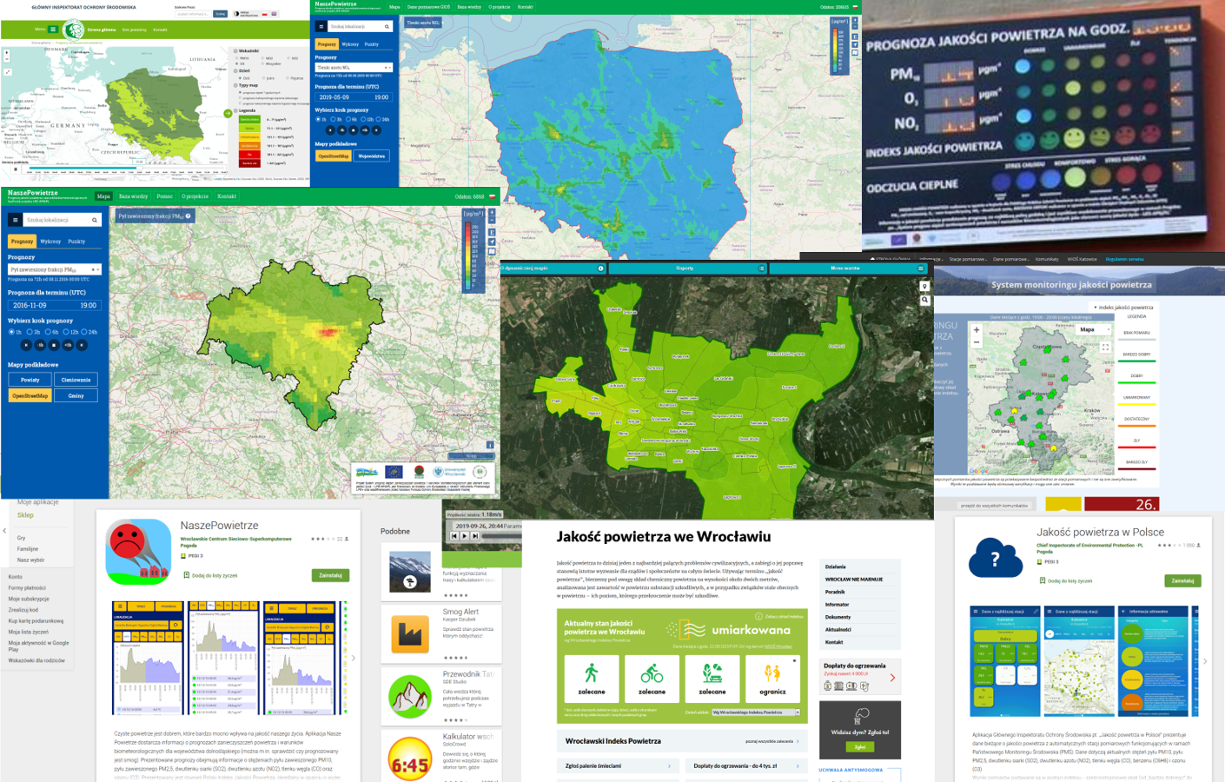
Task: Click NaszePowietrze red smog app icon
Action: click(x=138, y=552)
